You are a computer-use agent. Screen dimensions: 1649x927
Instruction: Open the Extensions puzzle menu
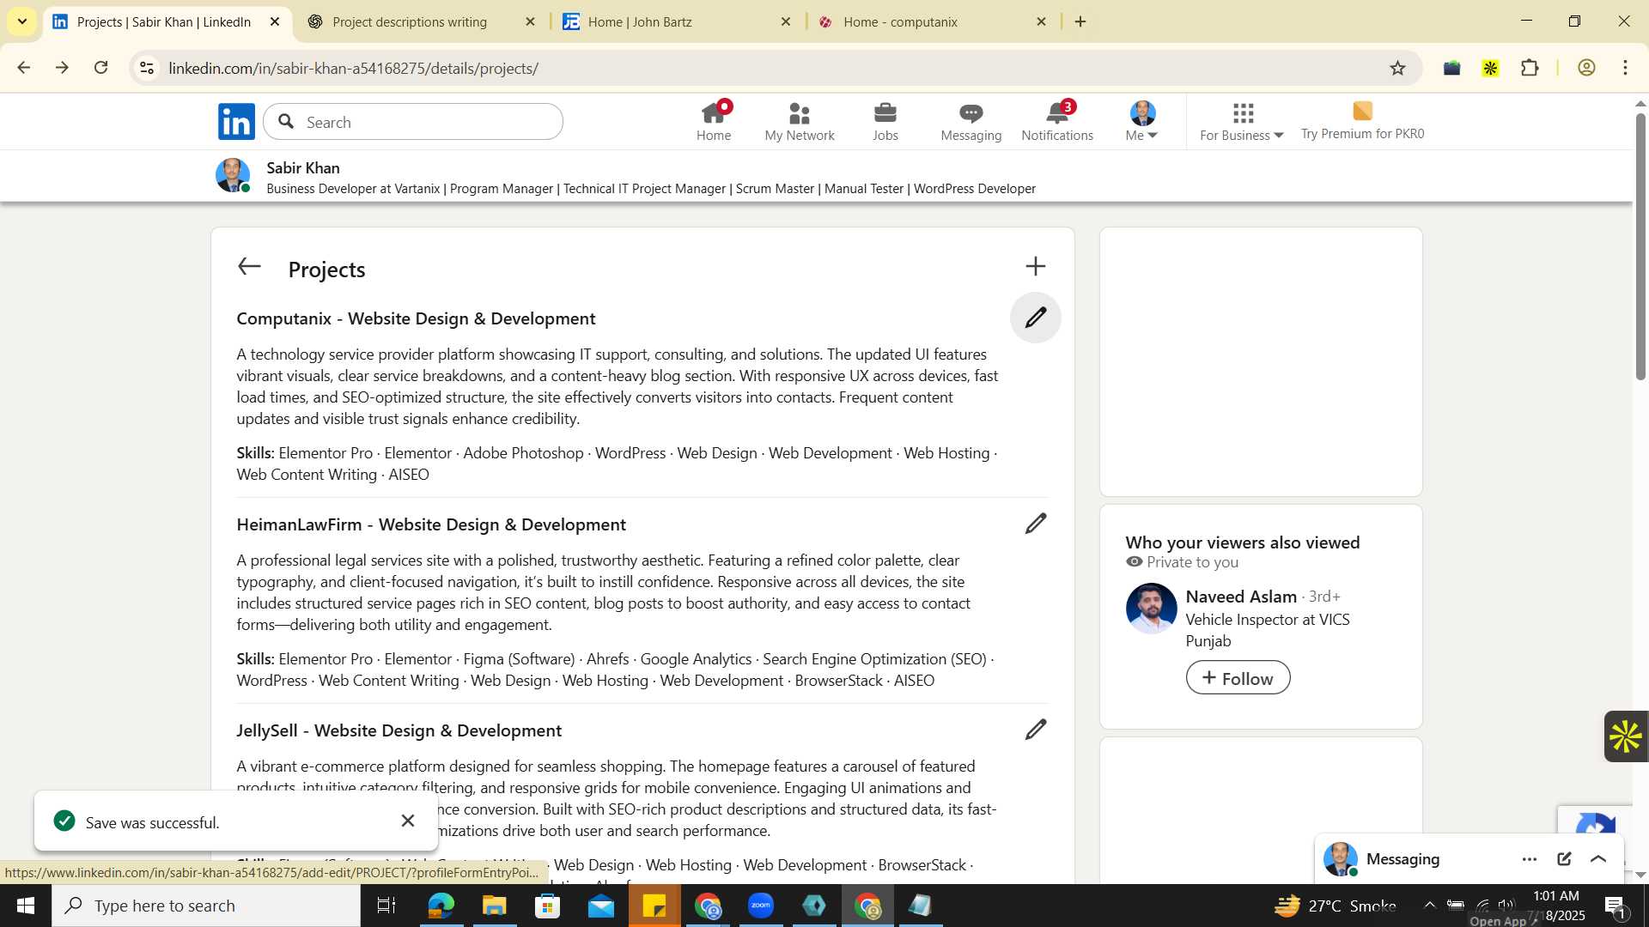1530,68
